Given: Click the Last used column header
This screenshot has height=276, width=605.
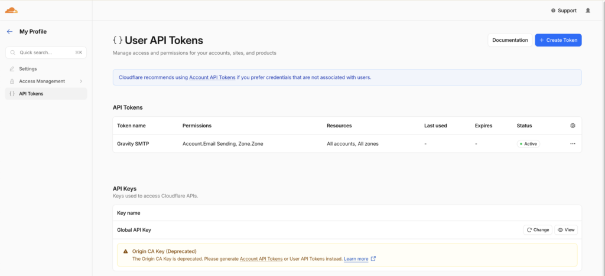Looking at the screenshot, I should tap(435, 126).
